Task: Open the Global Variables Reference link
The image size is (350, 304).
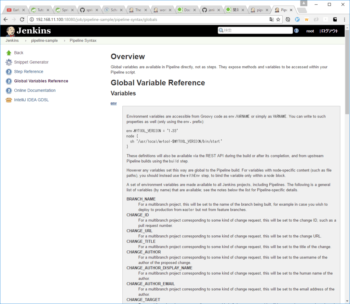Action: pyautogui.click(x=41, y=81)
